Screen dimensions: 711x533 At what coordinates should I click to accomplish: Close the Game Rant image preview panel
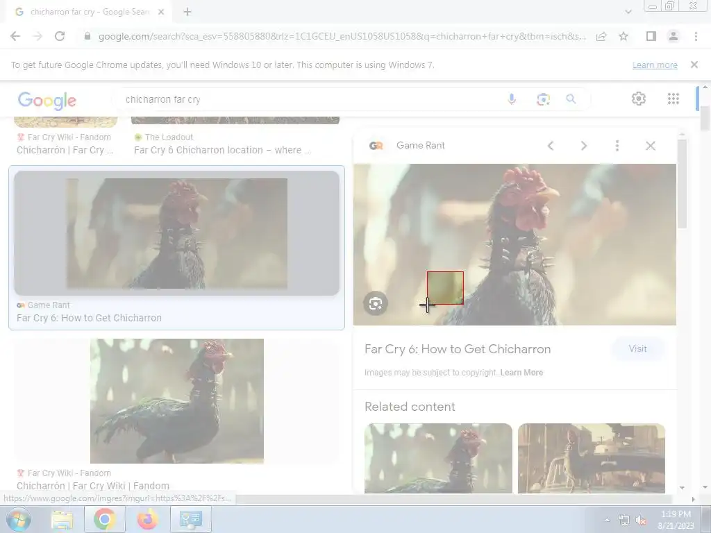pos(650,146)
